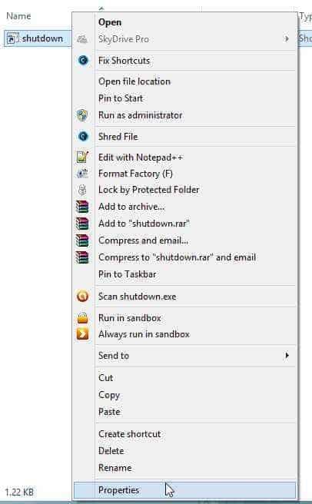Click the Run in sandbox padlock icon

83,317
